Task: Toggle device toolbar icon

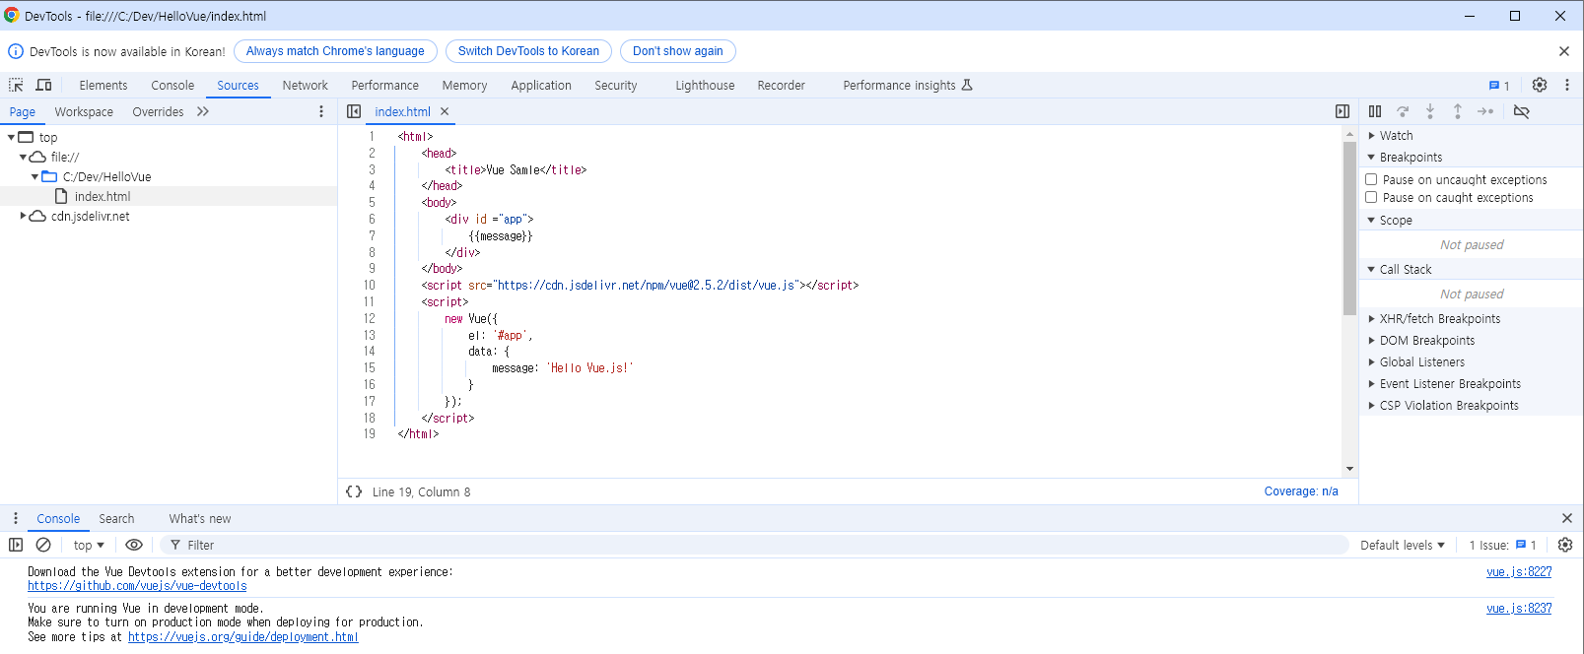Action: (43, 86)
